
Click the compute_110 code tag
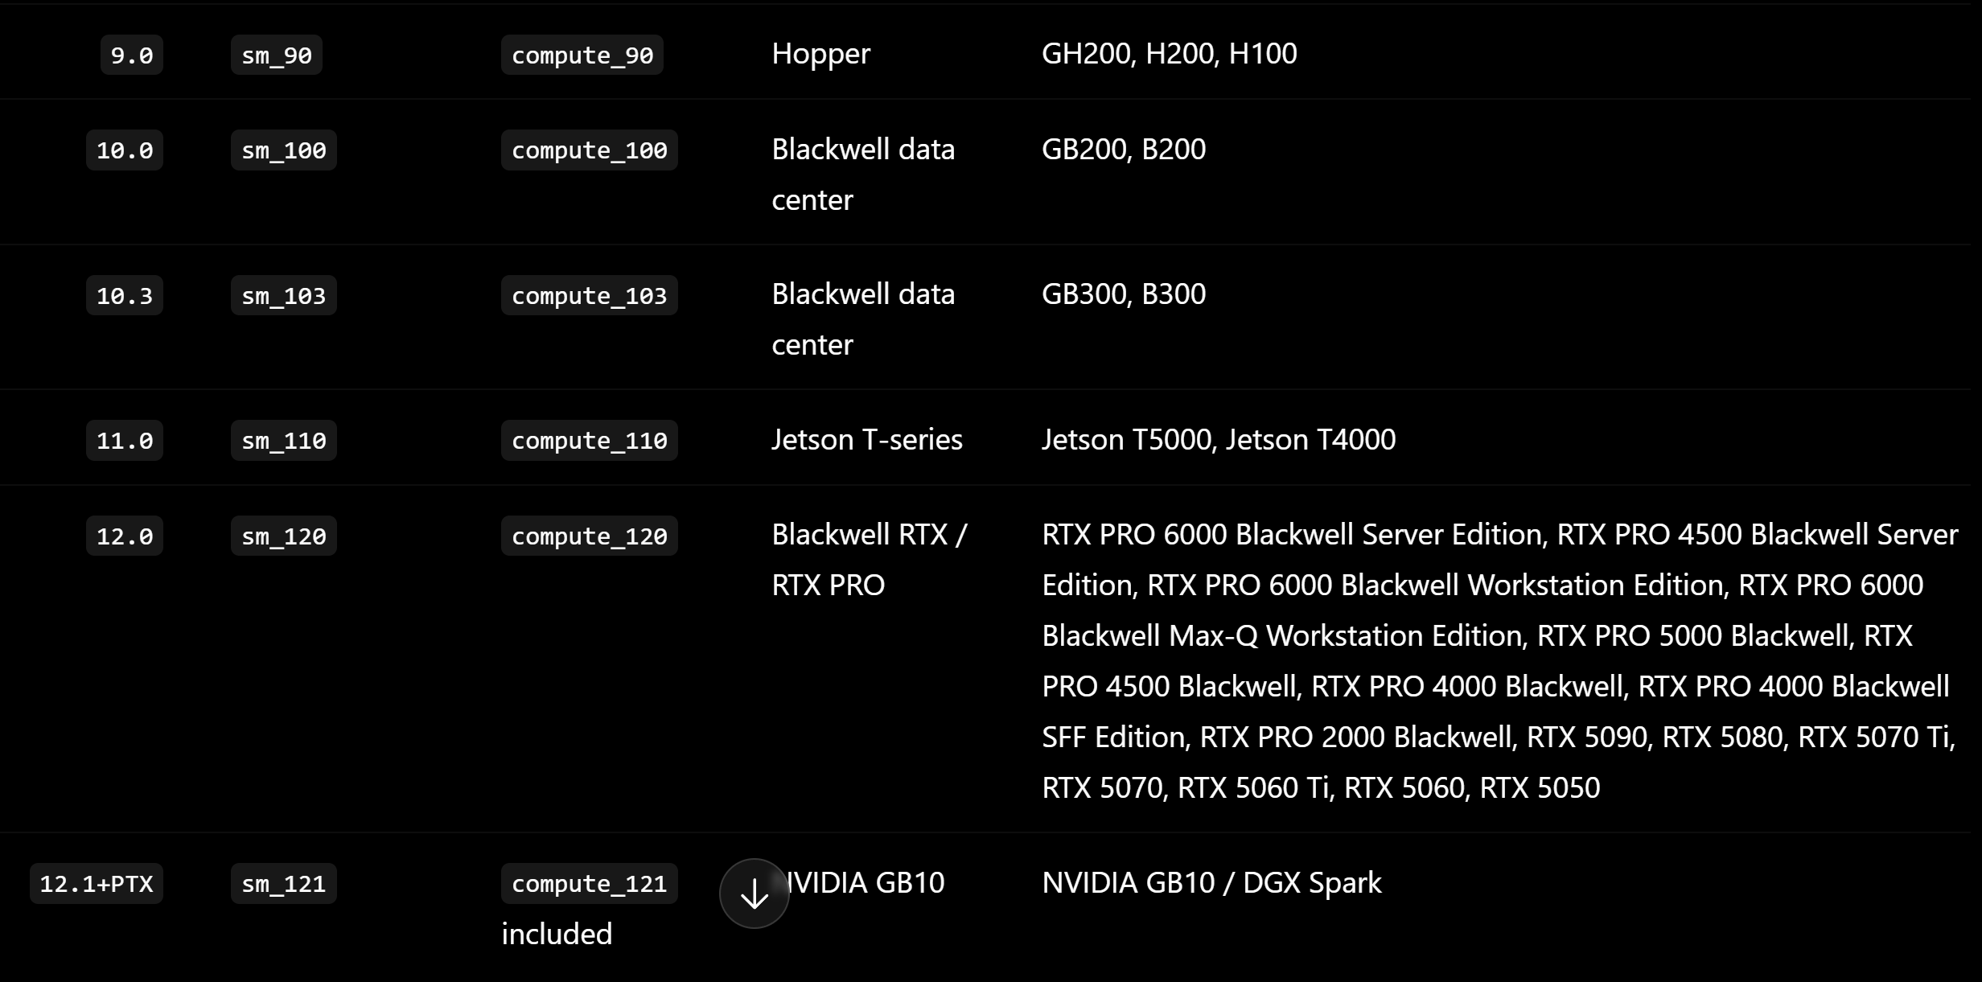tap(590, 440)
